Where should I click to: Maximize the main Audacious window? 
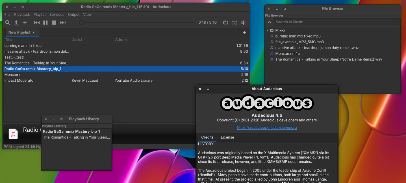23,7
